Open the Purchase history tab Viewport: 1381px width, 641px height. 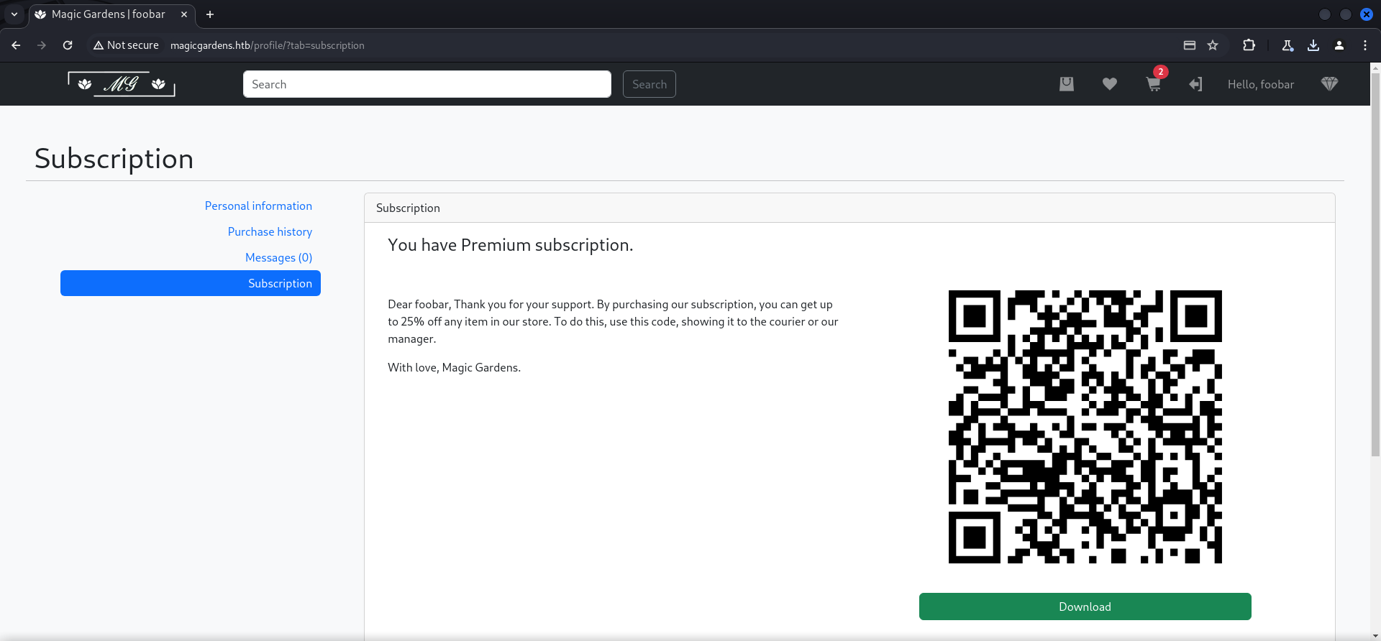270,232
